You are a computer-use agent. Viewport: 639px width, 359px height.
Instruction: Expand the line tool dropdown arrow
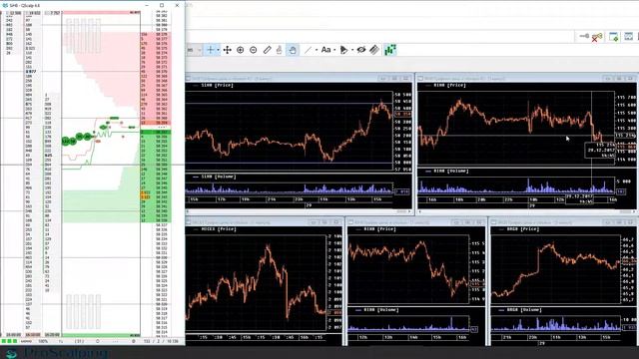point(317,50)
